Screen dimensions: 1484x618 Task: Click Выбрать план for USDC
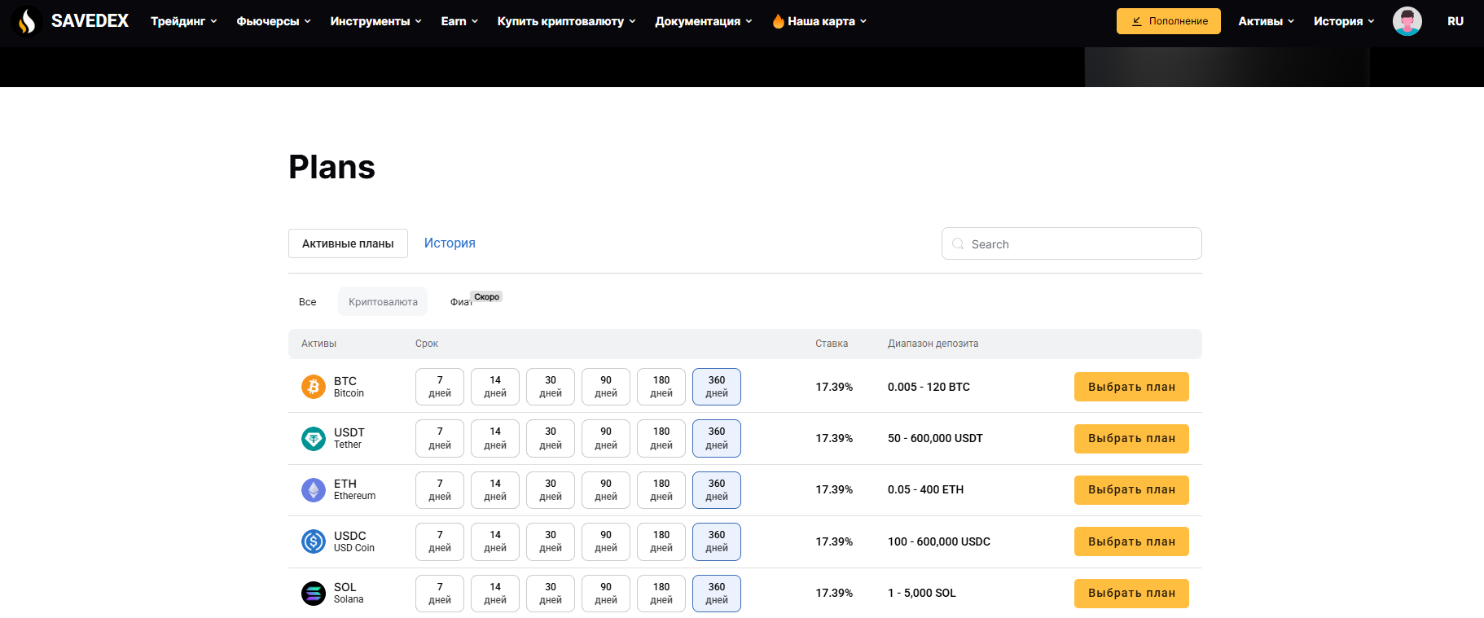1131,541
